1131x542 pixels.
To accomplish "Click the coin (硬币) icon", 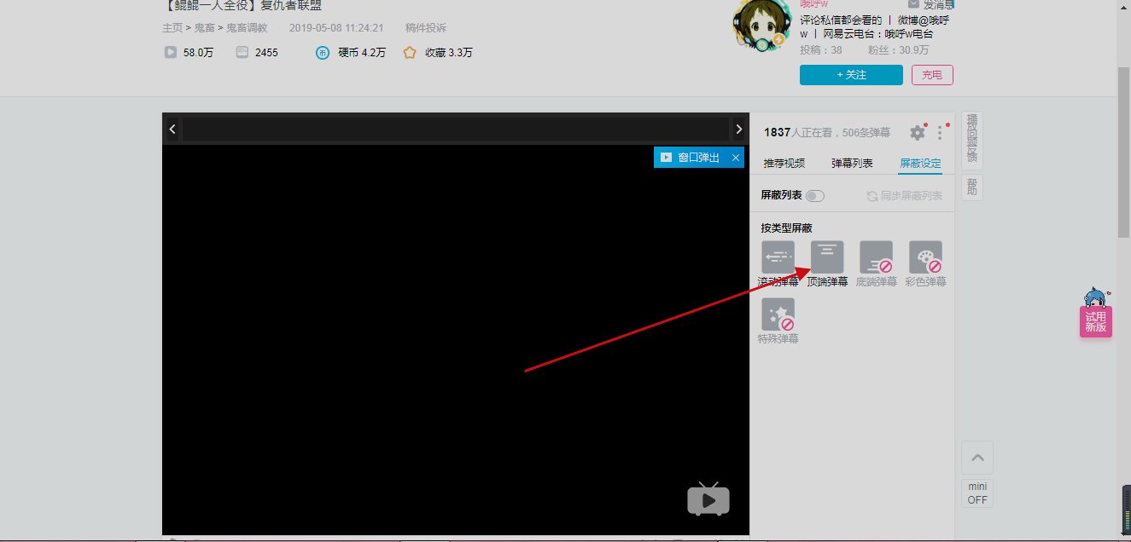I will (x=322, y=52).
